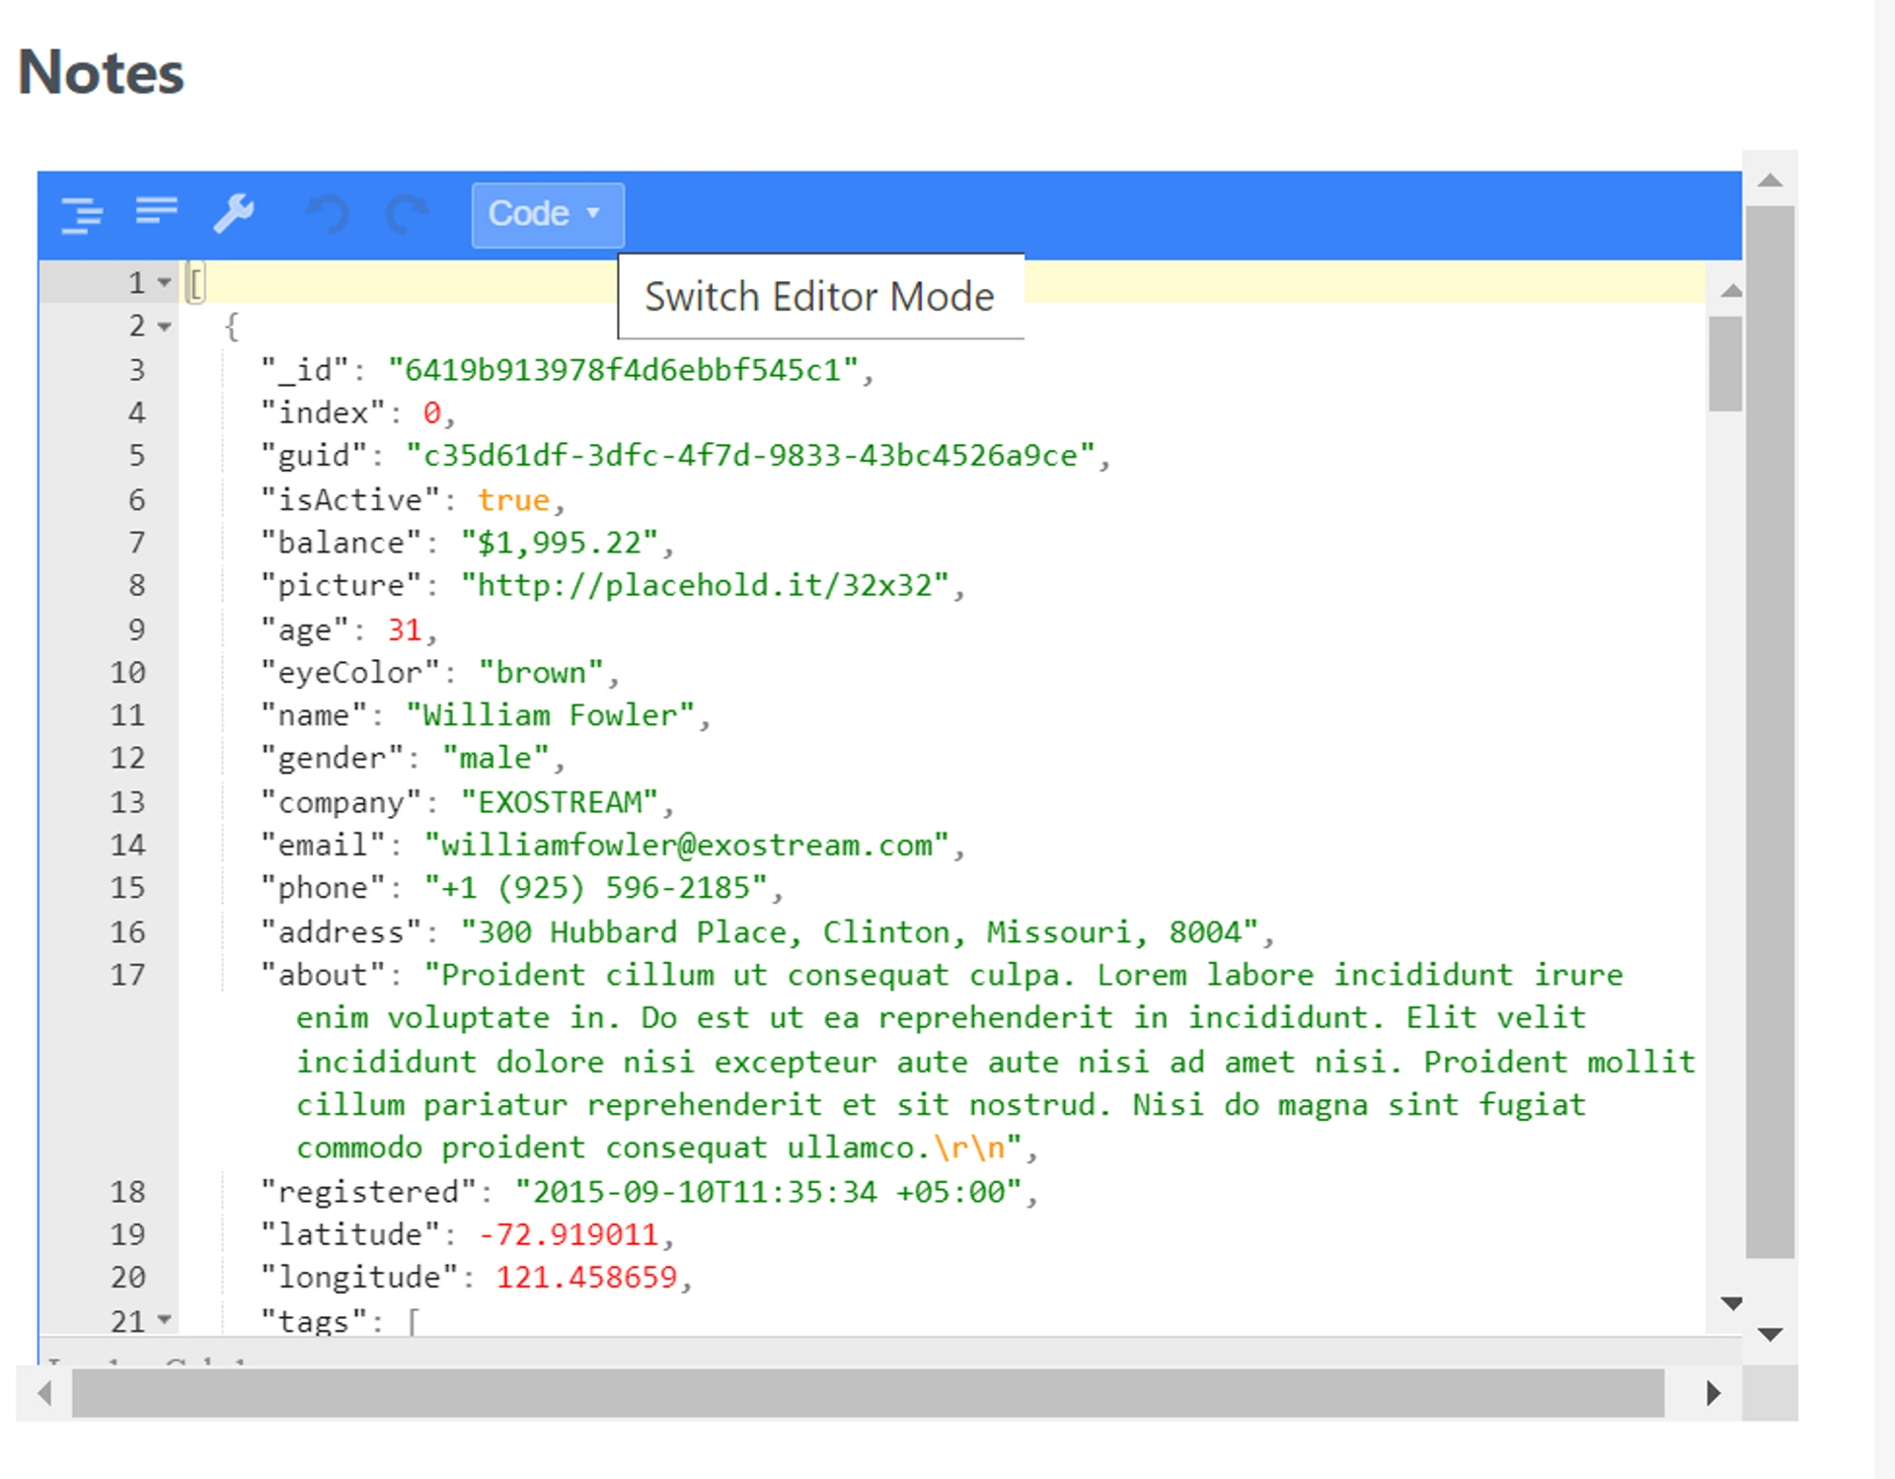Image resolution: width=1895 pixels, height=1479 pixels.
Task: Click the editor's inner vertical scroll thumb
Action: click(1725, 363)
